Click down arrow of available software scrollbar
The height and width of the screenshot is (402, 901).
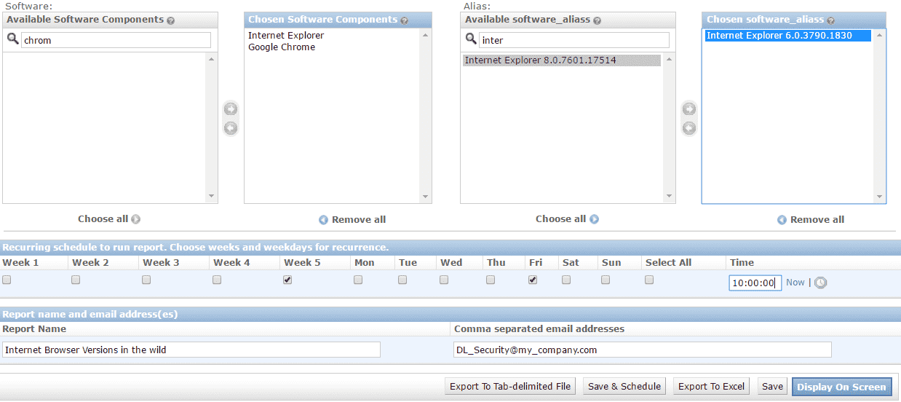click(x=212, y=196)
